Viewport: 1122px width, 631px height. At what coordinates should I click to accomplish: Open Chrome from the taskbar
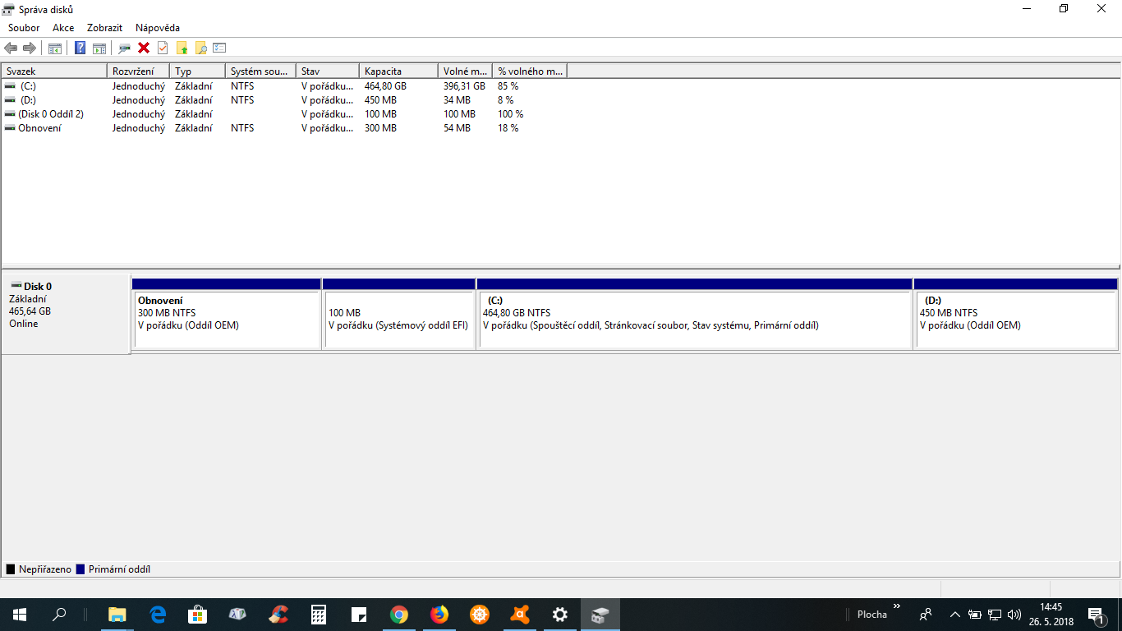[399, 615]
